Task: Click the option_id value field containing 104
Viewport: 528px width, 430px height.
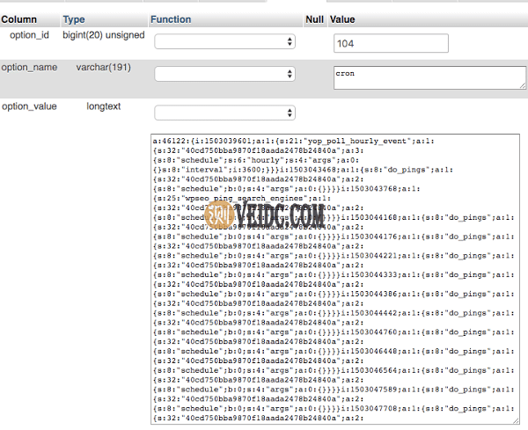Action: tap(391, 43)
